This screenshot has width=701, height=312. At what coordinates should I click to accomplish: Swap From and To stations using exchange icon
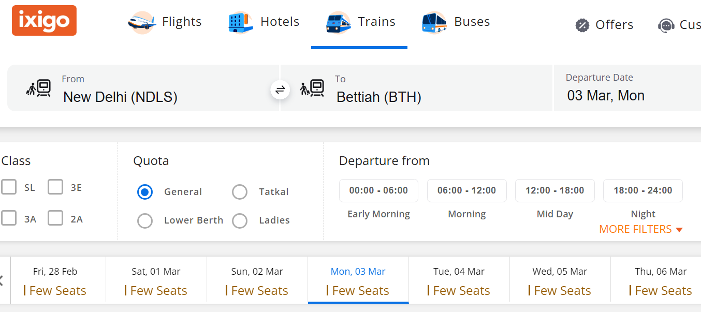tap(280, 89)
